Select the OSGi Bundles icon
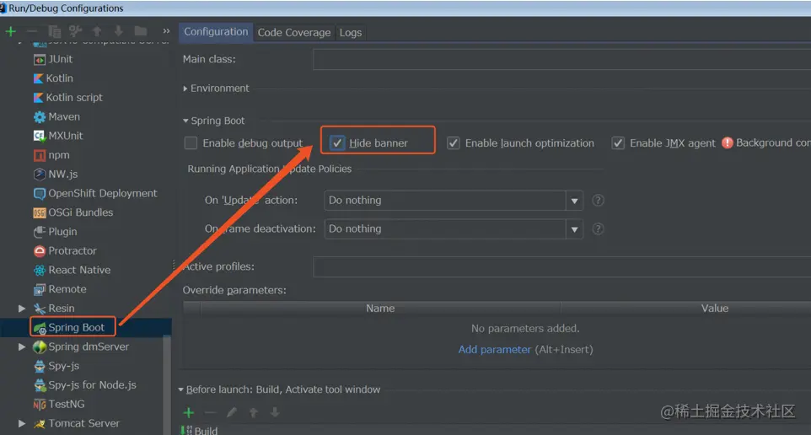The height and width of the screenshot is (435, 811). click(x=40, y=212)
